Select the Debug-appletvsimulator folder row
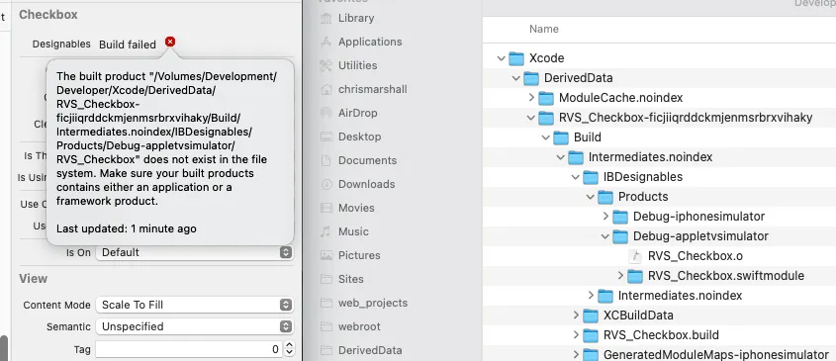This screenshot has height=361, width=836. [659, 235]
